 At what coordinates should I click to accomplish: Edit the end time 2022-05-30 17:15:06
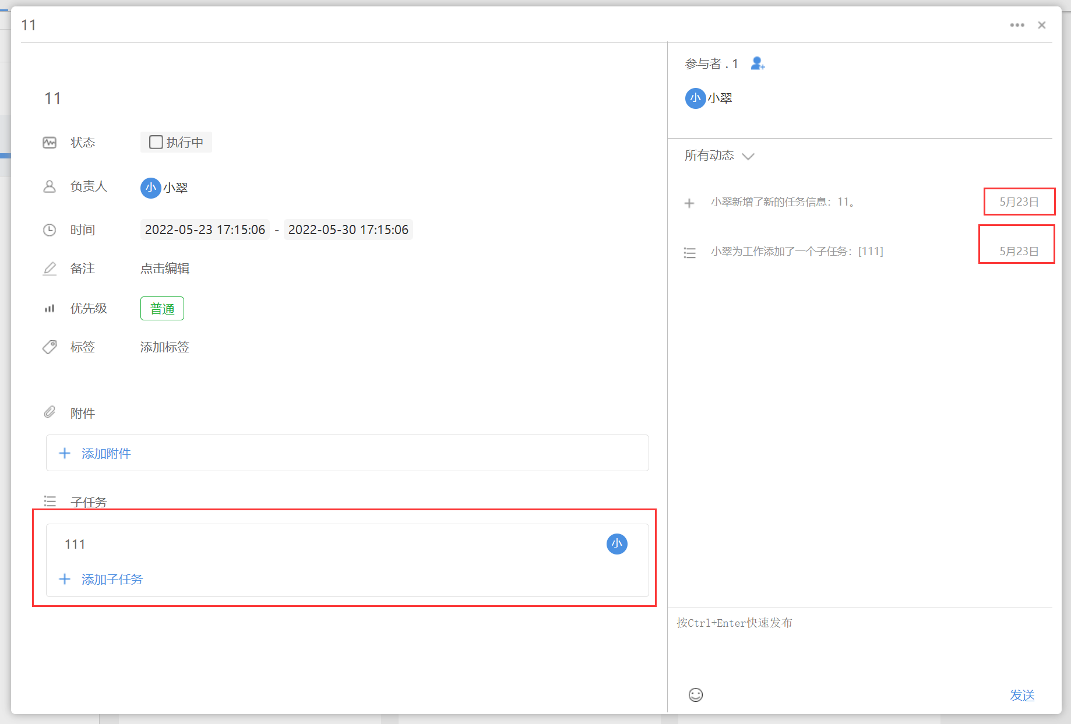(348, 229)
